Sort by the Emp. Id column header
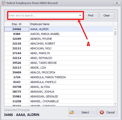Image resolution: width=122 pixels, height=120 pixels. point(17,24)
